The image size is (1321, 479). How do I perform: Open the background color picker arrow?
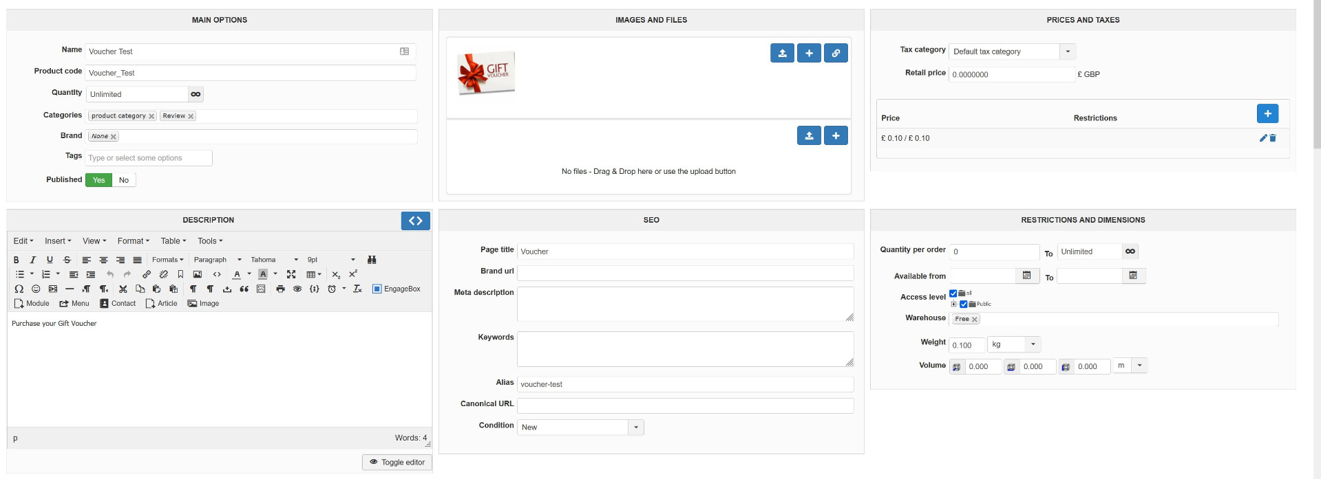(x=275, y=274)
